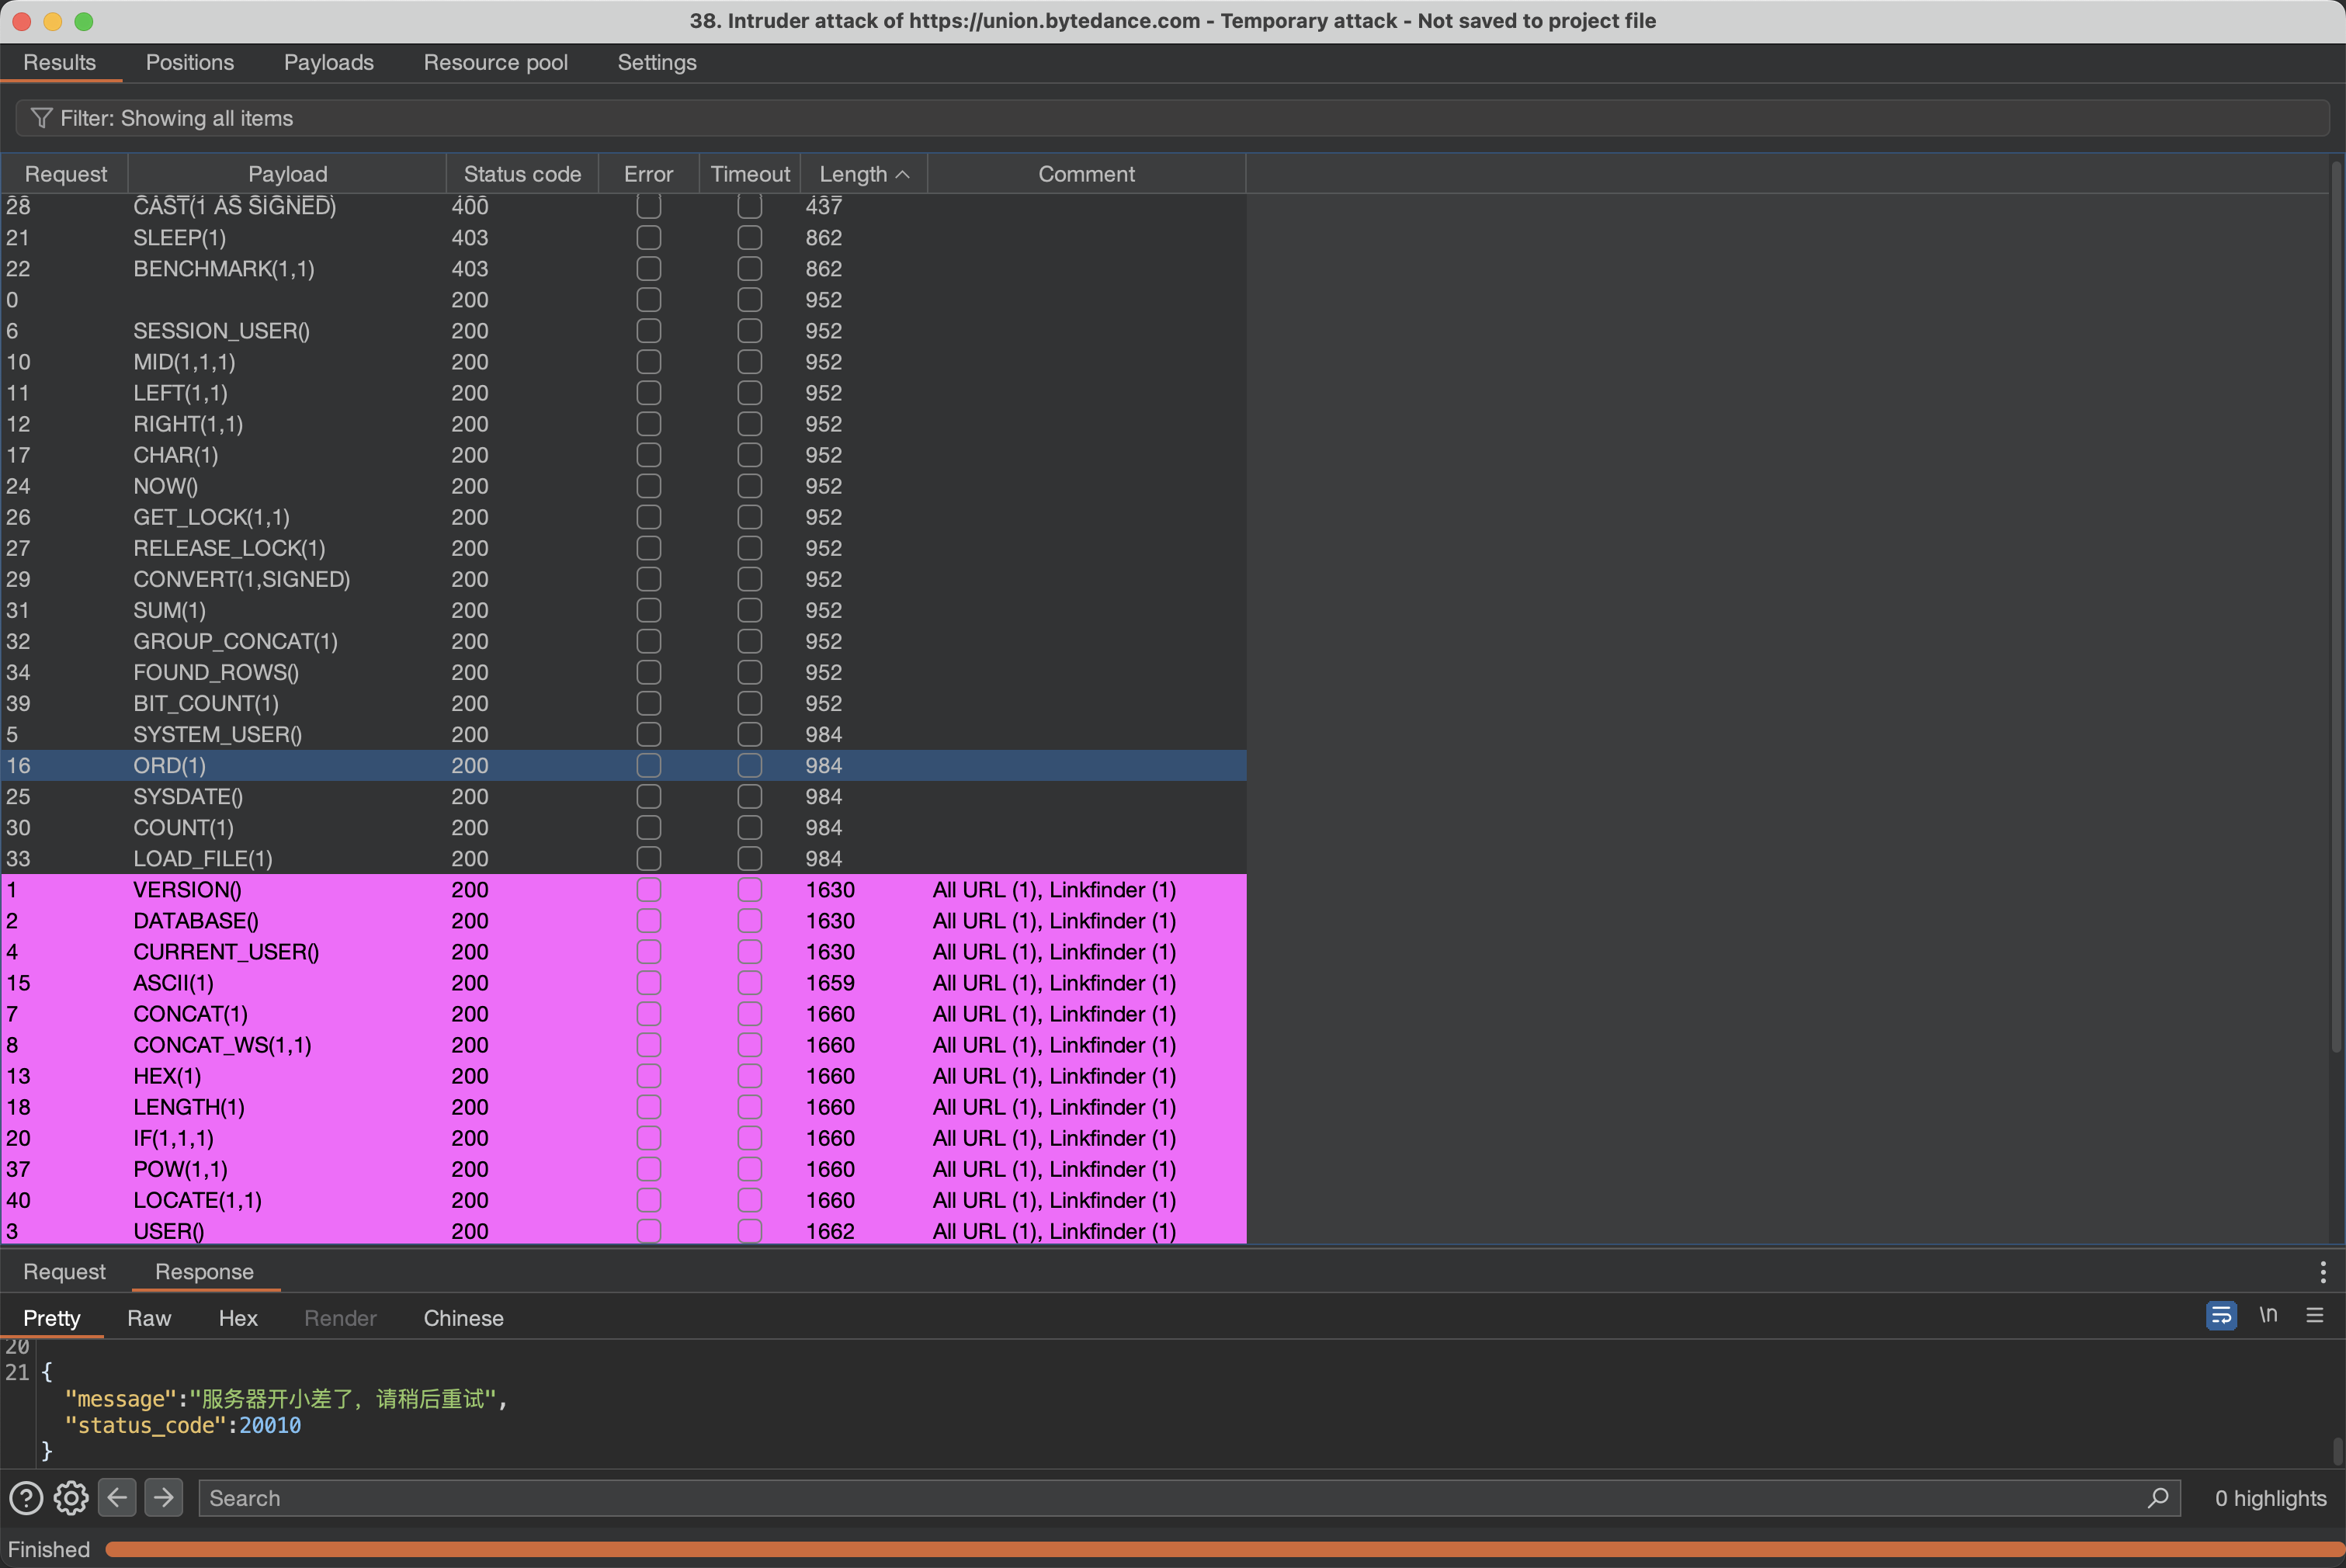Sort by the Status code column header
The width and height of the screenshot is (2346, 1568).
[522, 174]
